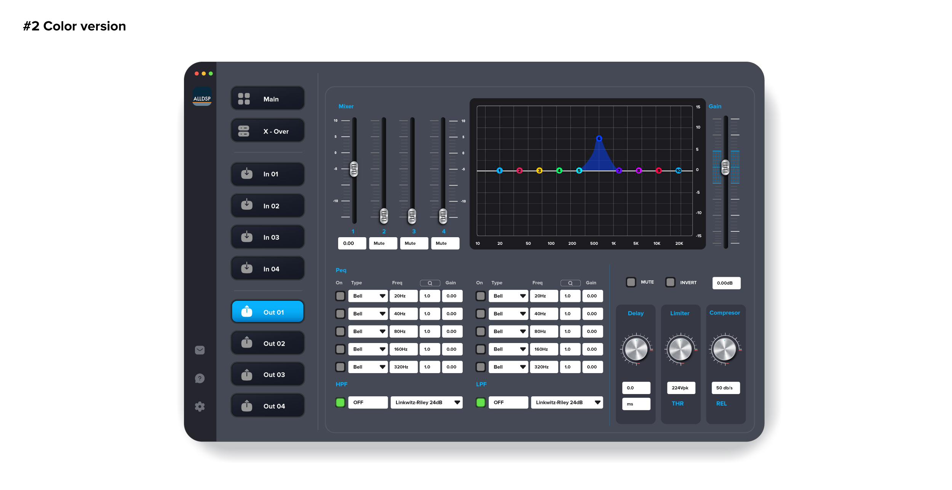Click EQ band node 6 on graph
Screen dimensions: 952x490
pos(599,139)
